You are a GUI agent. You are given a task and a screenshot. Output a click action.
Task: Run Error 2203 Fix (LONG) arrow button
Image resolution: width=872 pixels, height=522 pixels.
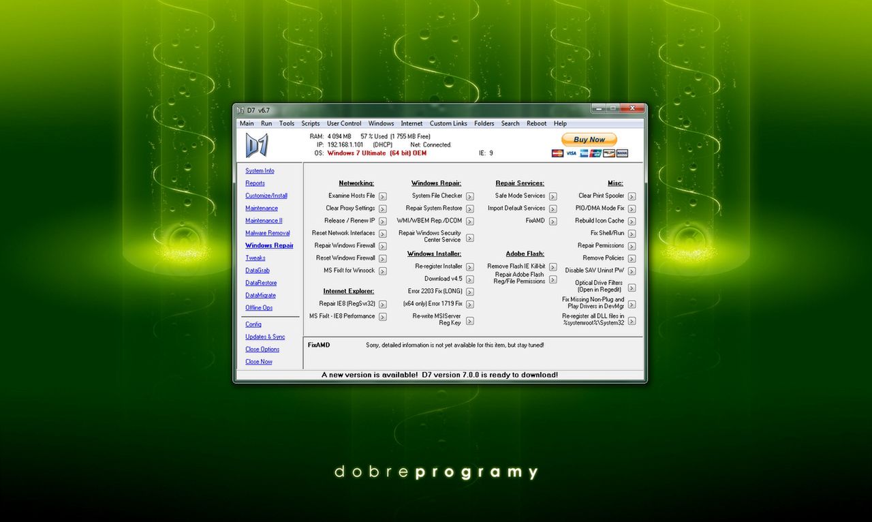pos(469,292)
